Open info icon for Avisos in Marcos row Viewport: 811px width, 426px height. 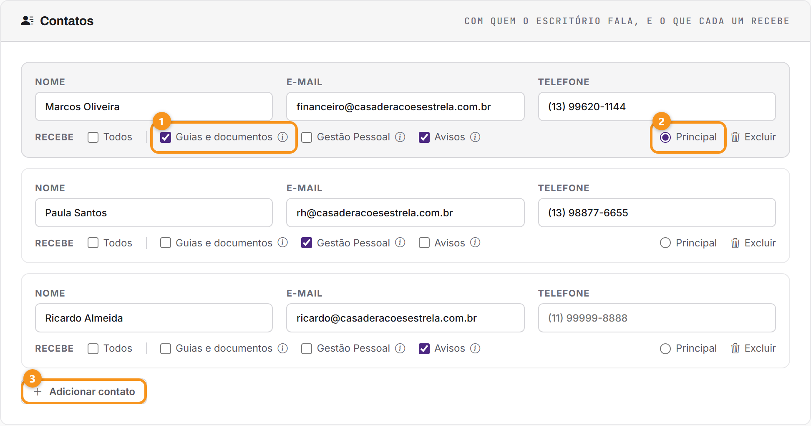coord(475,137)
